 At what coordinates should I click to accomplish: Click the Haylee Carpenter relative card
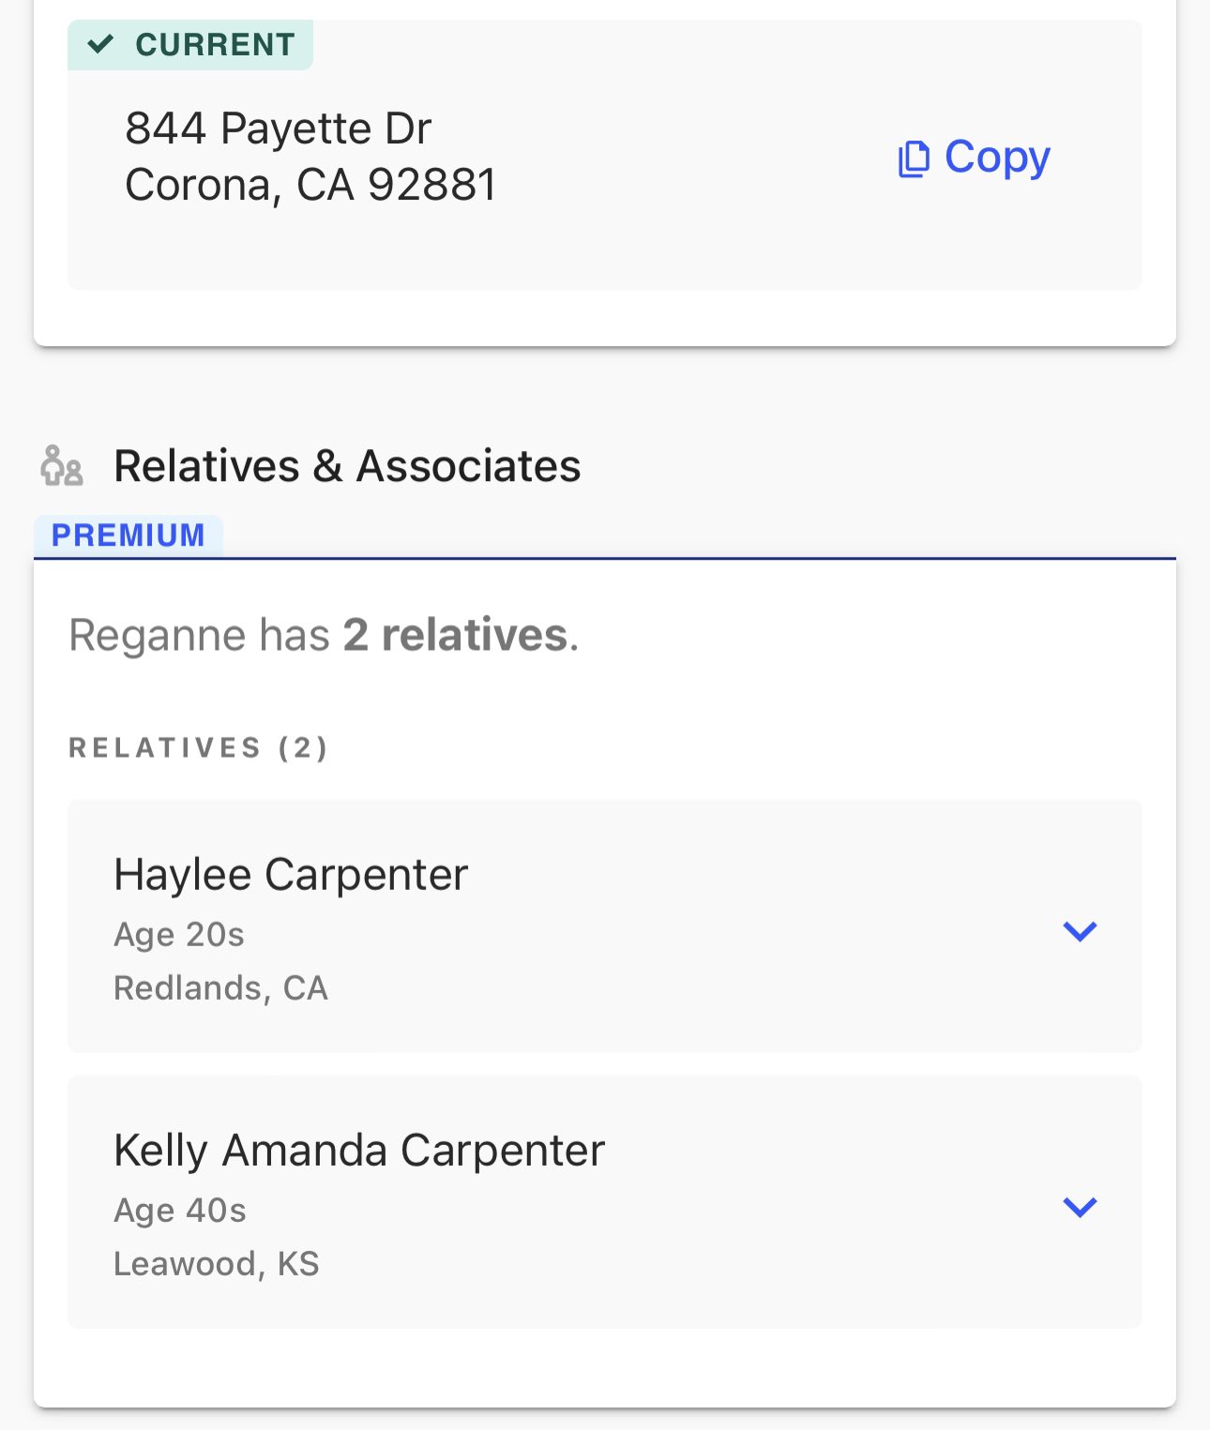(x=605, y=926)
